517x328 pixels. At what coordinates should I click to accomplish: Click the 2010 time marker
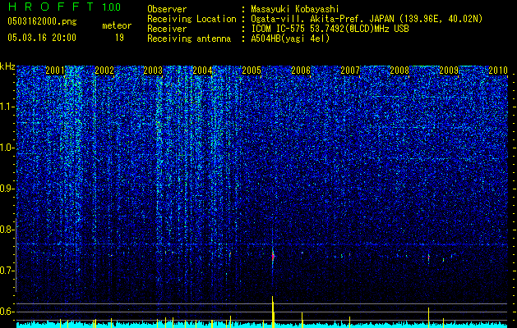coord(498,70)
